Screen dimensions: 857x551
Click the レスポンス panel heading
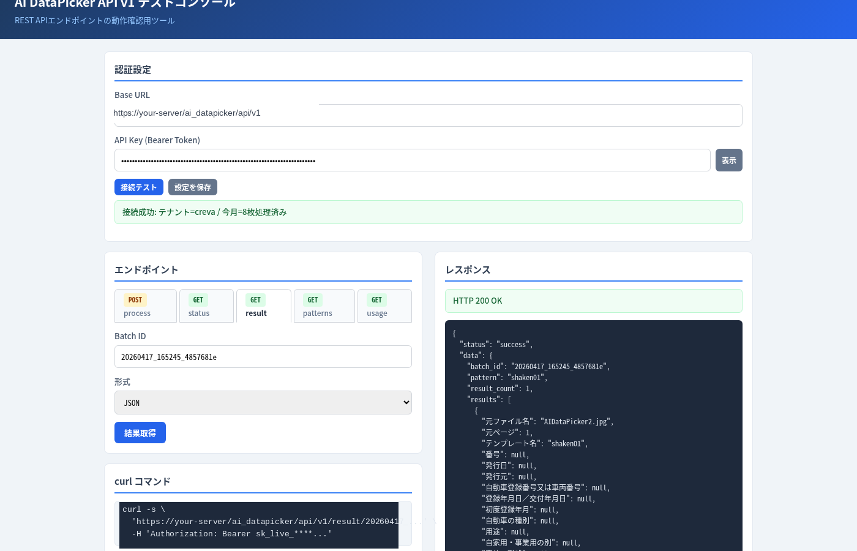tap(468, 270)
